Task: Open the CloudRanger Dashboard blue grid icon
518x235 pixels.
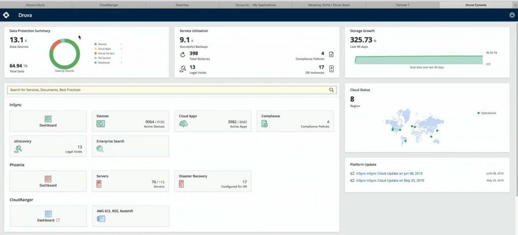Action: coord(48,214)
